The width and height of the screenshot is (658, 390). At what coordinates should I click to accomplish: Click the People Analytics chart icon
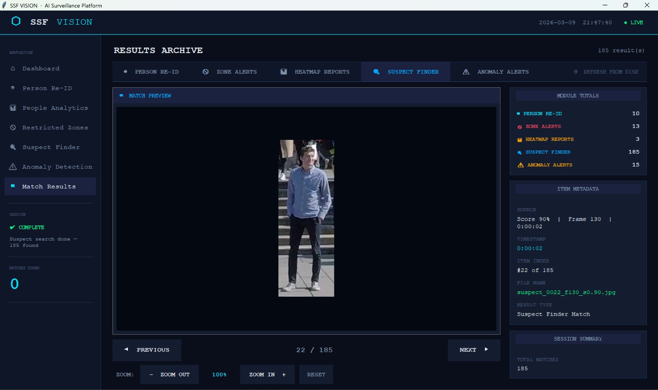coord(13,108)
